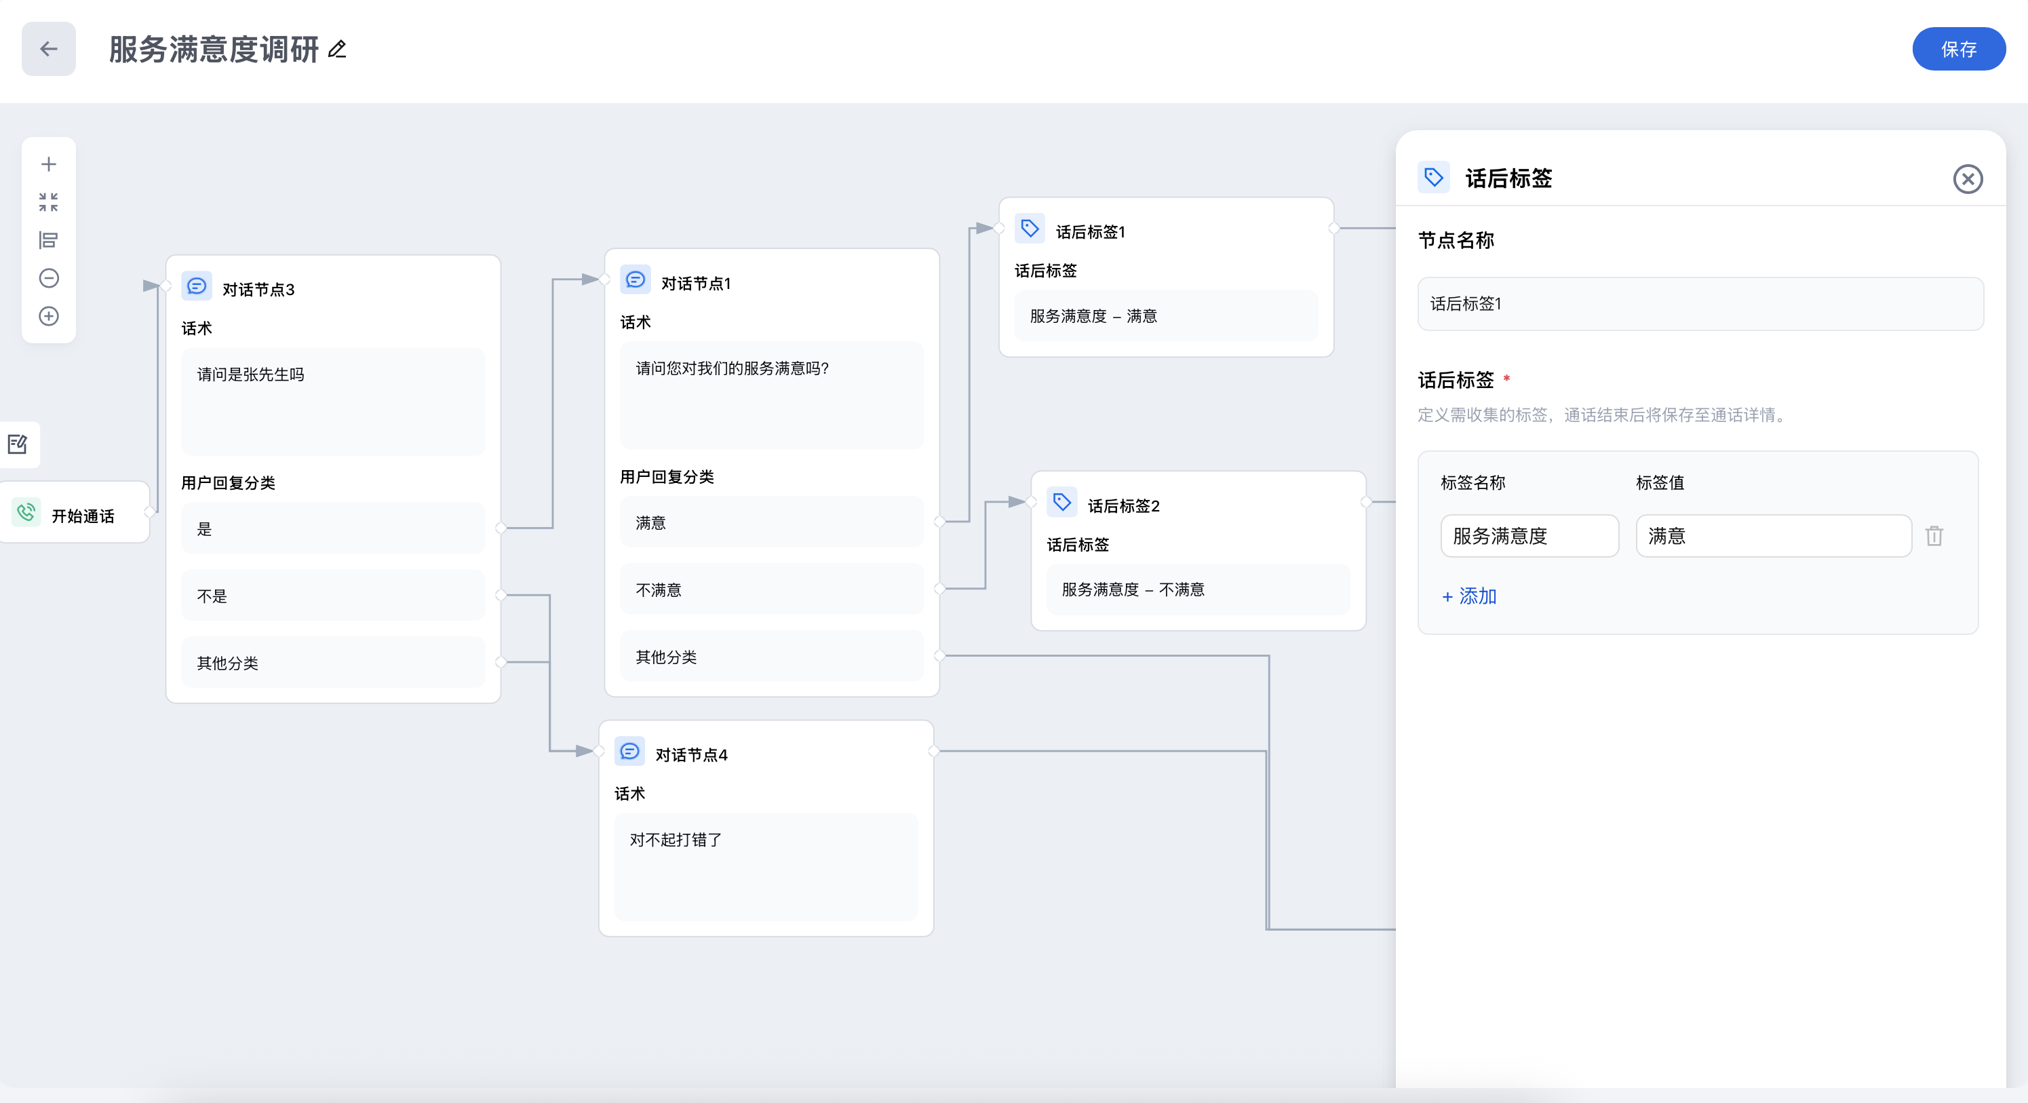This screenshot has height=1103, width=2028.
Task: Save the flow with 保存 button
Action: 1958,49
